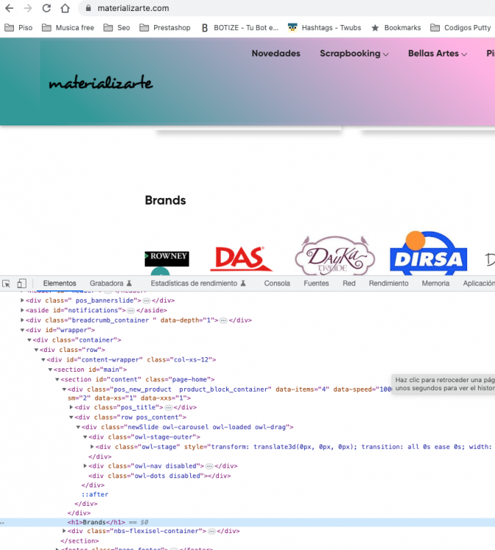This screenshot has height=550, width=495.
Task: Click the ellipsis badge in aside notifications row
Action: [131, 311]
